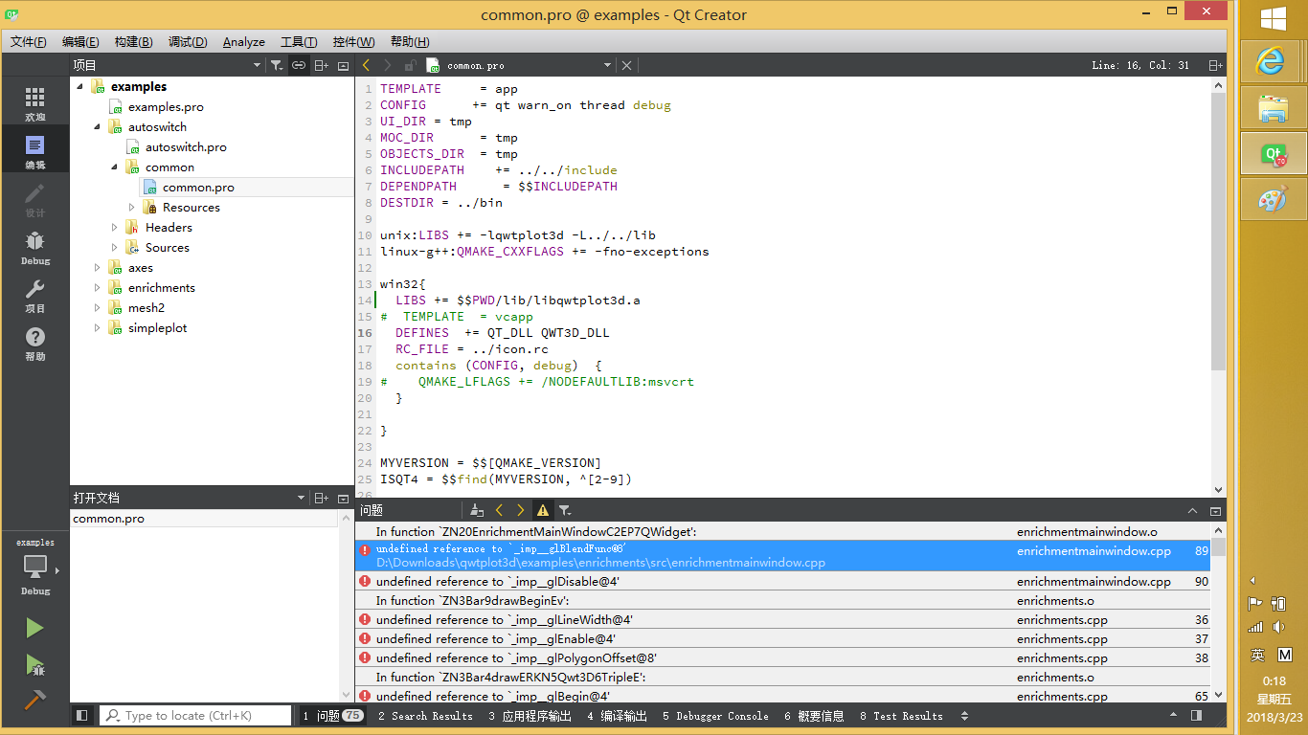Open the 工具(T) tools menu
1308x735 pixels.
click(299, 41)
